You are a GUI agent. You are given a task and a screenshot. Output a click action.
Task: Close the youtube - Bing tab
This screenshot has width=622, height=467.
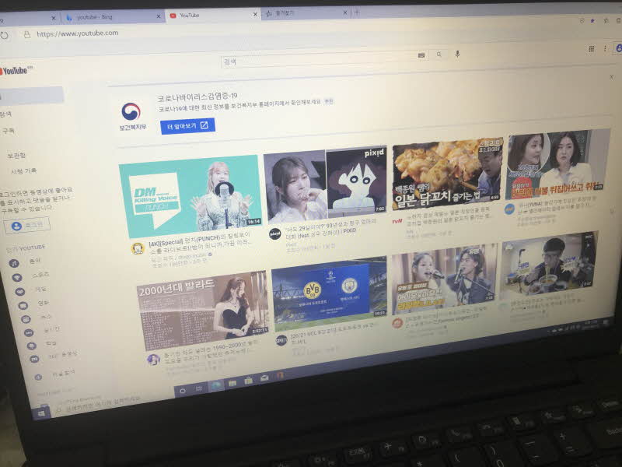click(x=159, y=16)
